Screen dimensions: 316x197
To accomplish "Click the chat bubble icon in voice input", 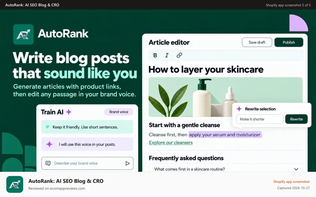I will (x=48, y=163).
